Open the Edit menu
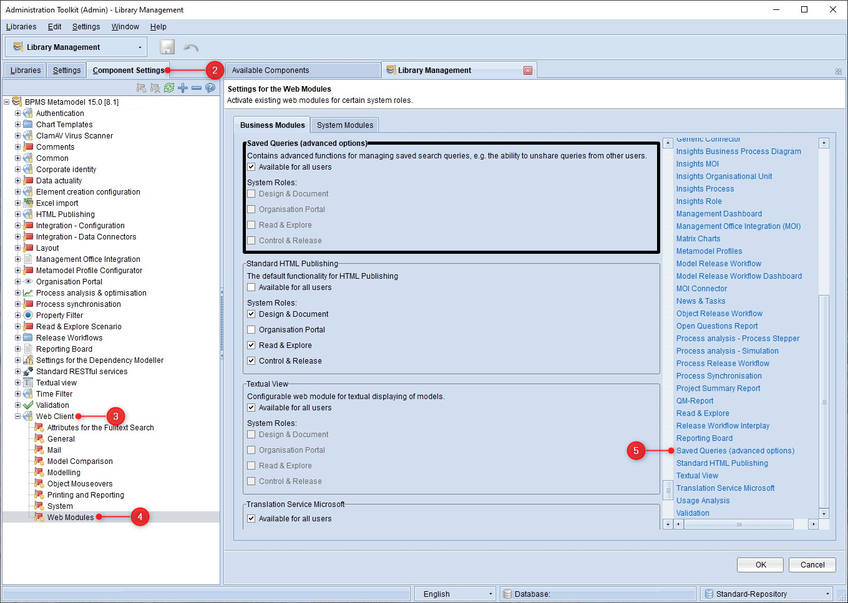The width and height of the screenshot is (848, 603). pos(55,27)
